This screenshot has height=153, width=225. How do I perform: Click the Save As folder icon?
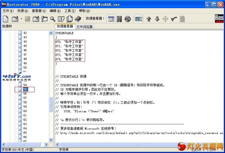pyautogui.click(x=36, y=19)
